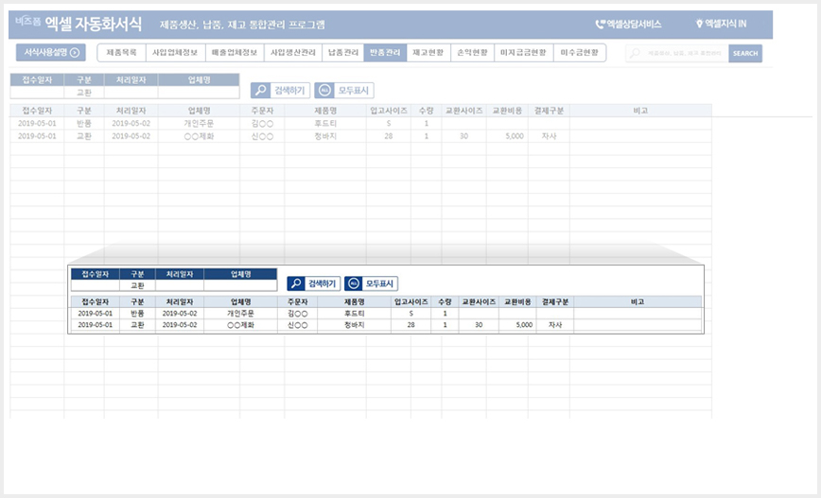Click the ○○제화 company cell in main table
Image resolution: width=821 pixels, height=498 pixels.
199,136
